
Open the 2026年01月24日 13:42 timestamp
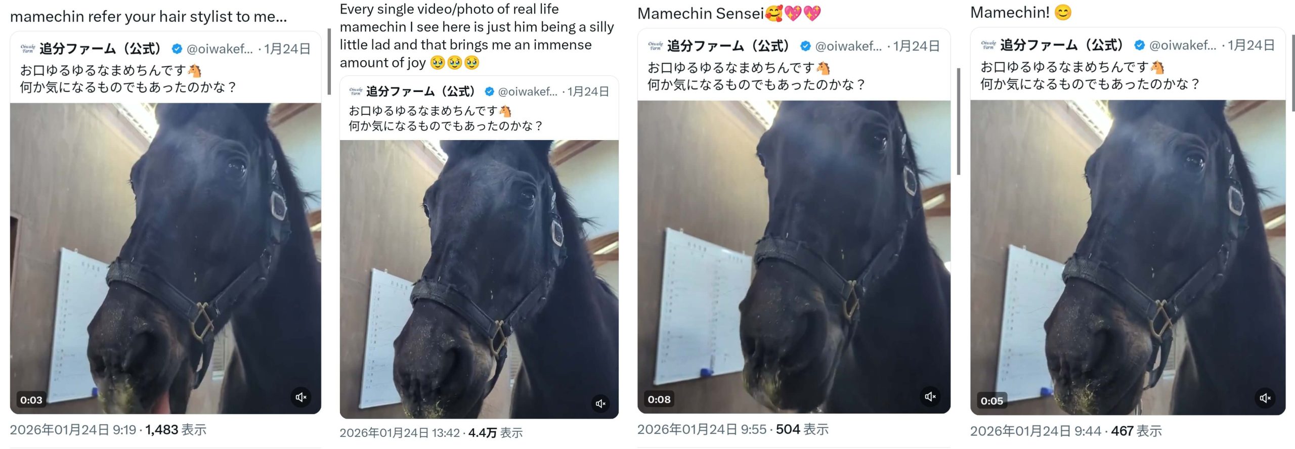pyautogui.click(x=400, y=433)
